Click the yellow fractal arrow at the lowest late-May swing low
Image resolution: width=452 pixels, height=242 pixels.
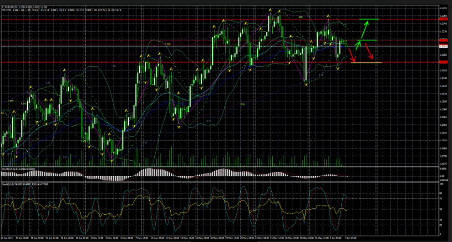pos(306,85)
